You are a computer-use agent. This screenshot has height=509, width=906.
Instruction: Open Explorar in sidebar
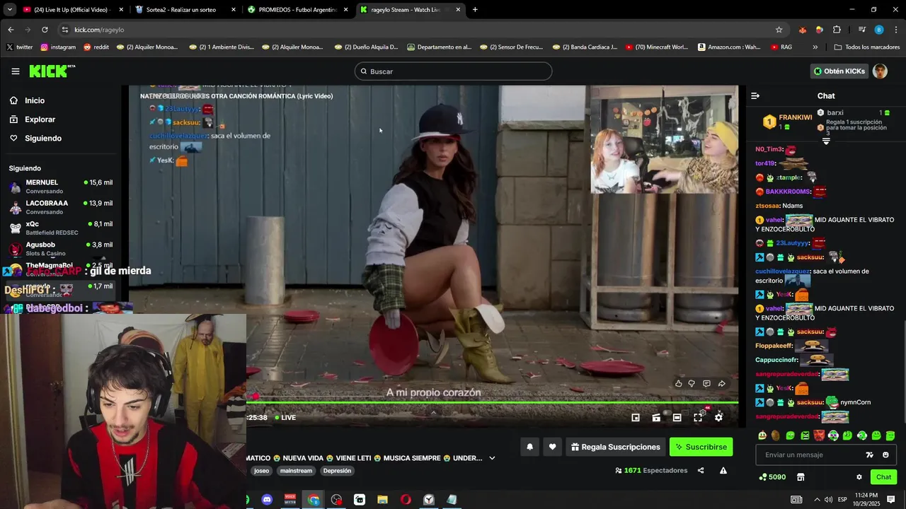pos(40,119)
